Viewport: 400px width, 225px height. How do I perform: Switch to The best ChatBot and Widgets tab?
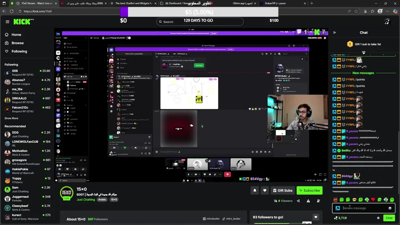[x=134, y=3]
